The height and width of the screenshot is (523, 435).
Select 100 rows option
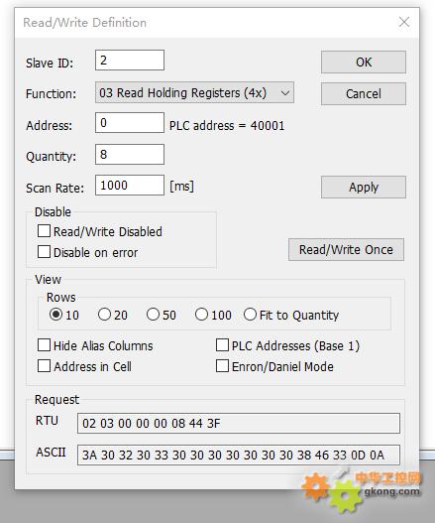click(201, 315)
